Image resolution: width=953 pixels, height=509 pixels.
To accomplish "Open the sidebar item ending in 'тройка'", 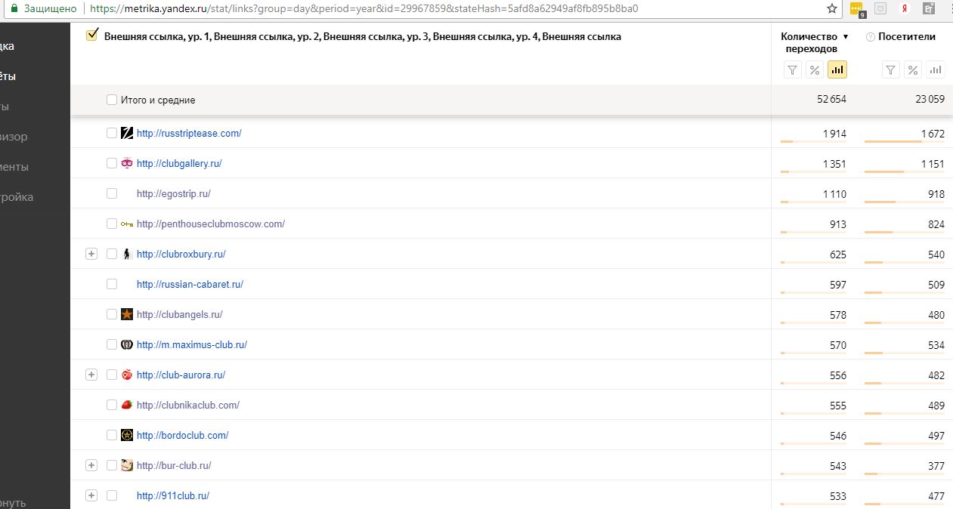I will (x=17, y=197).
